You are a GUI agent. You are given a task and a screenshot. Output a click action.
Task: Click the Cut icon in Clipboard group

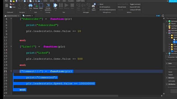(11, 4)
